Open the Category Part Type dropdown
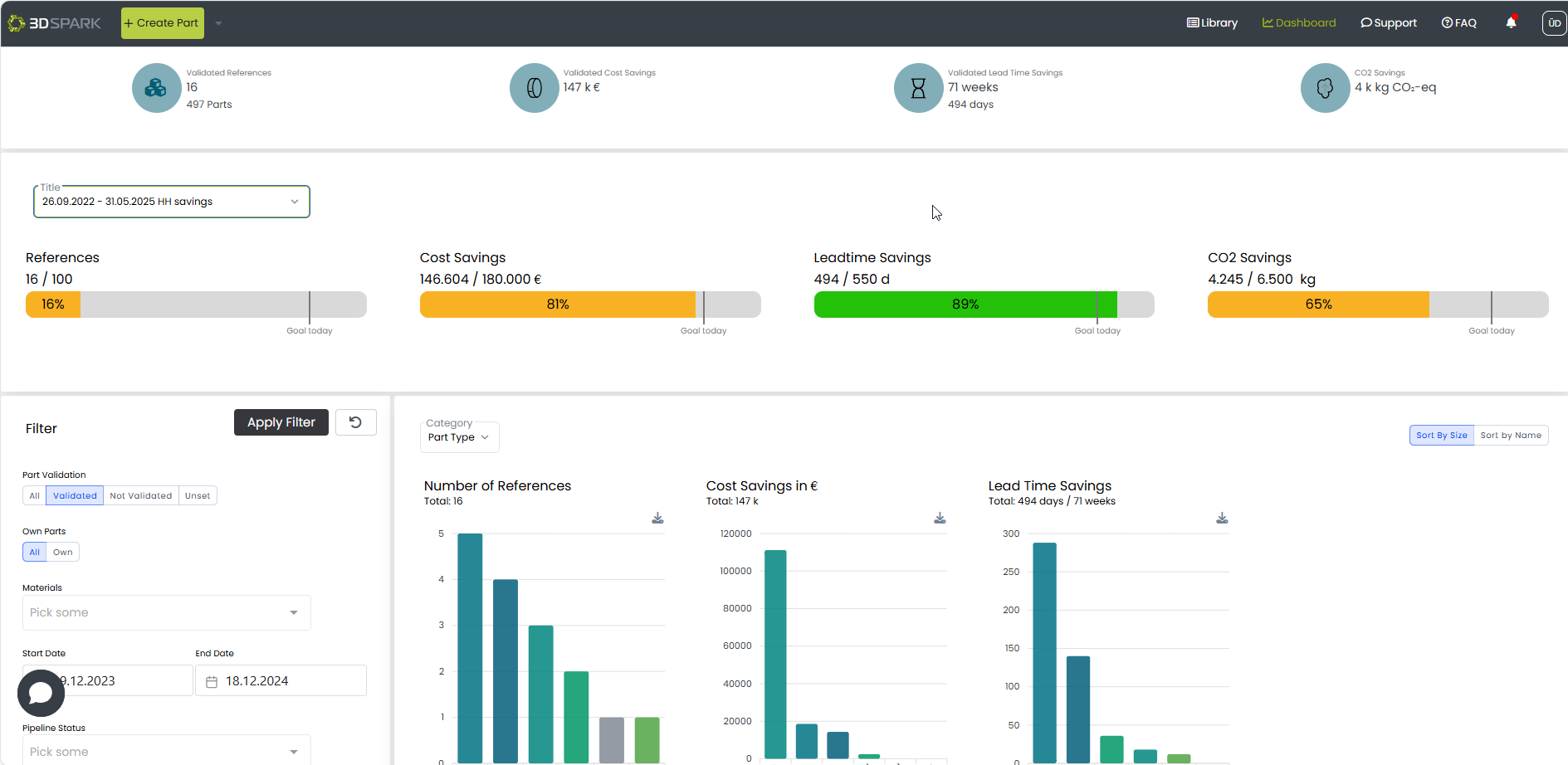Viewport: 1568px width, 765px height. pyautogui.click(x=458, y=437)
